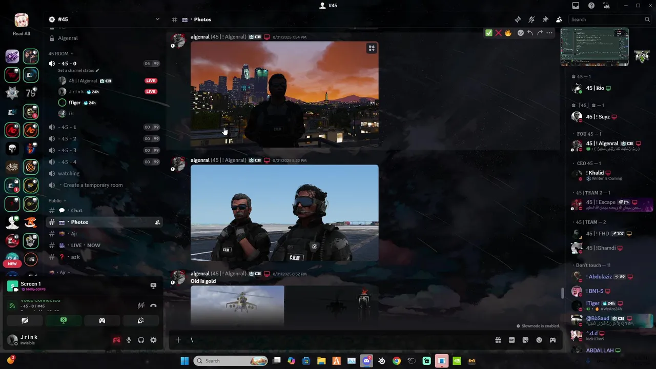
Task: Toggle noise suppression icon
Action: pos(141,305)
